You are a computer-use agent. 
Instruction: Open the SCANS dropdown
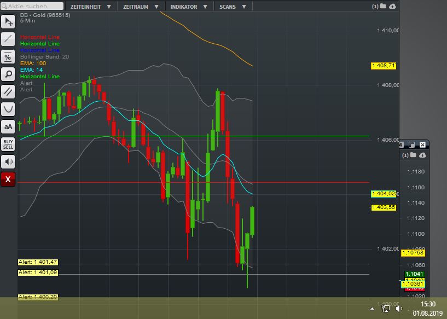coord(228,7)
